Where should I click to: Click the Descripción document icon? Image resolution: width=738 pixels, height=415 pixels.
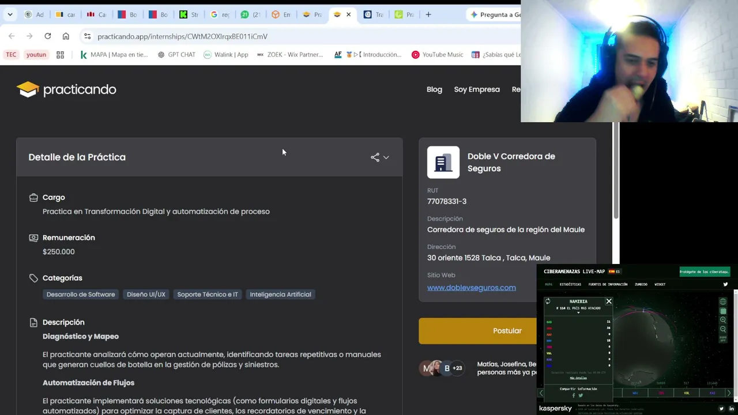coord(33,322)
